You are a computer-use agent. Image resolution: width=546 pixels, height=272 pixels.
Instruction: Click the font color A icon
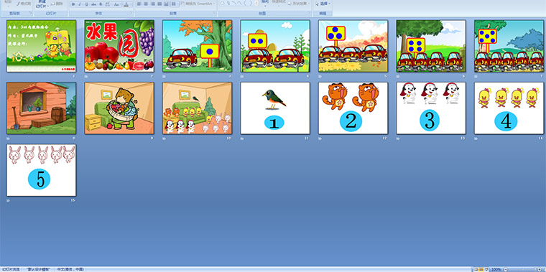(x=126, y=4)
